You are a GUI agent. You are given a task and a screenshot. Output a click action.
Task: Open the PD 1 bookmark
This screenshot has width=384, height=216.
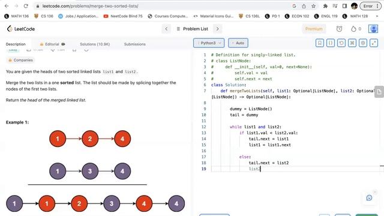[272, 16]
